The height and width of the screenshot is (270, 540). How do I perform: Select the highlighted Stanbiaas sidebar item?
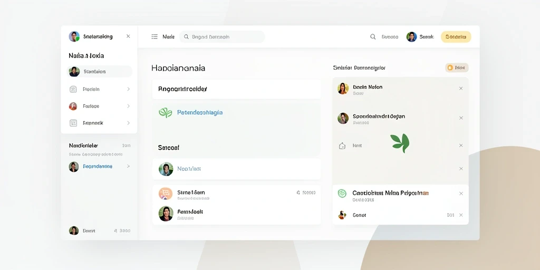pyautogui.click(x=99, y=72)
